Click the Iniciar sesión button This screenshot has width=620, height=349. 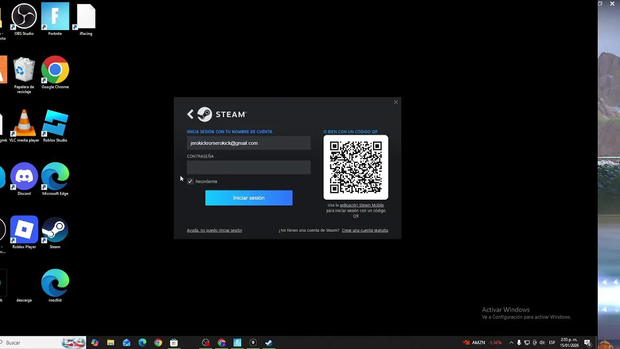coord(248,198)
